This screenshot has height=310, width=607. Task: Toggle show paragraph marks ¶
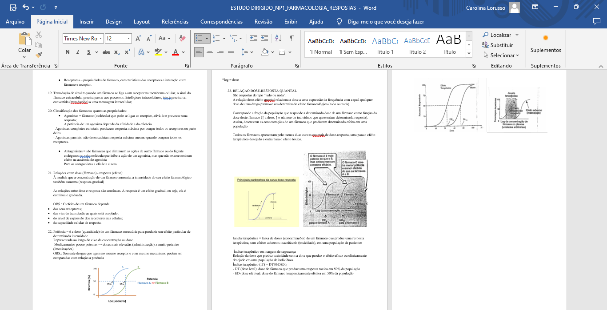click(x=292, y=38)
